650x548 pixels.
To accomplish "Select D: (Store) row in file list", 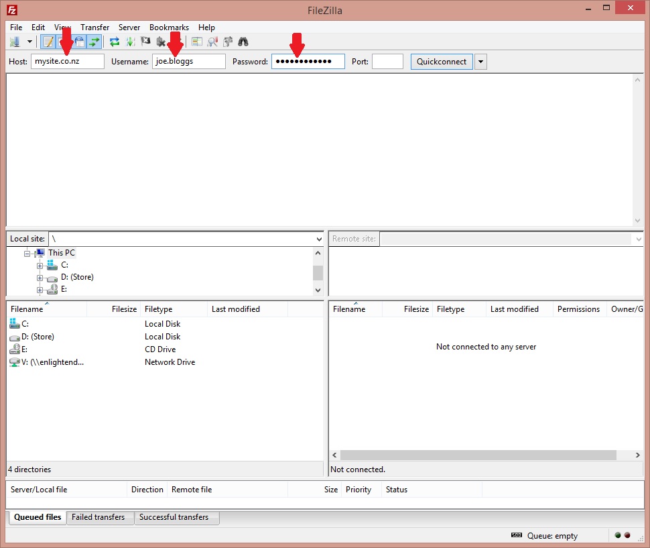I will pyautogui.click(x=165, y=337).
